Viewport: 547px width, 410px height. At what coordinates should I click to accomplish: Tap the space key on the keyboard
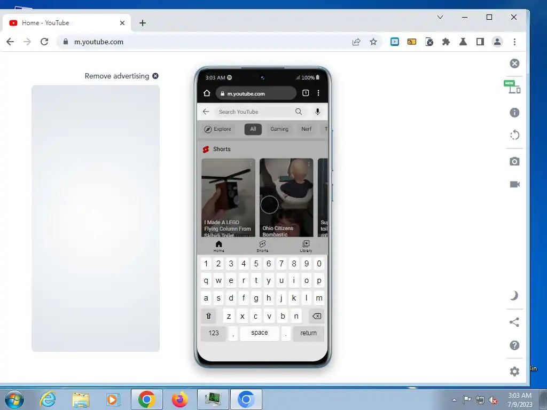(x=260, y=333)
